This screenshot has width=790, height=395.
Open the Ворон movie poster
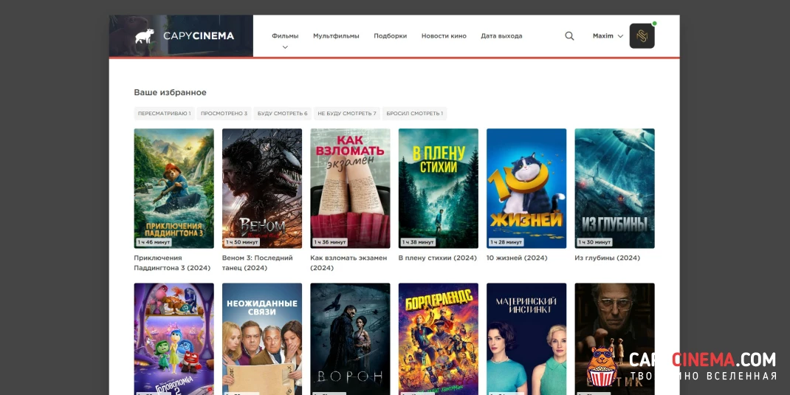[350, 339]
